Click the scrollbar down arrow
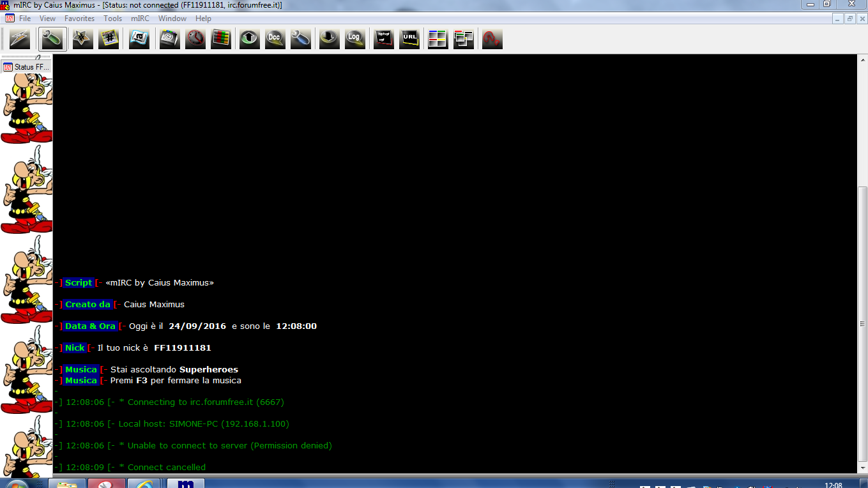Viewport: 868px width, 488px height. pyautogui.click(x=862, y=468)
